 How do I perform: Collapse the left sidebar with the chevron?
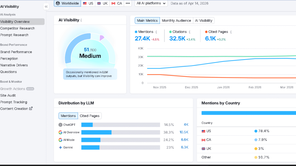46,6
